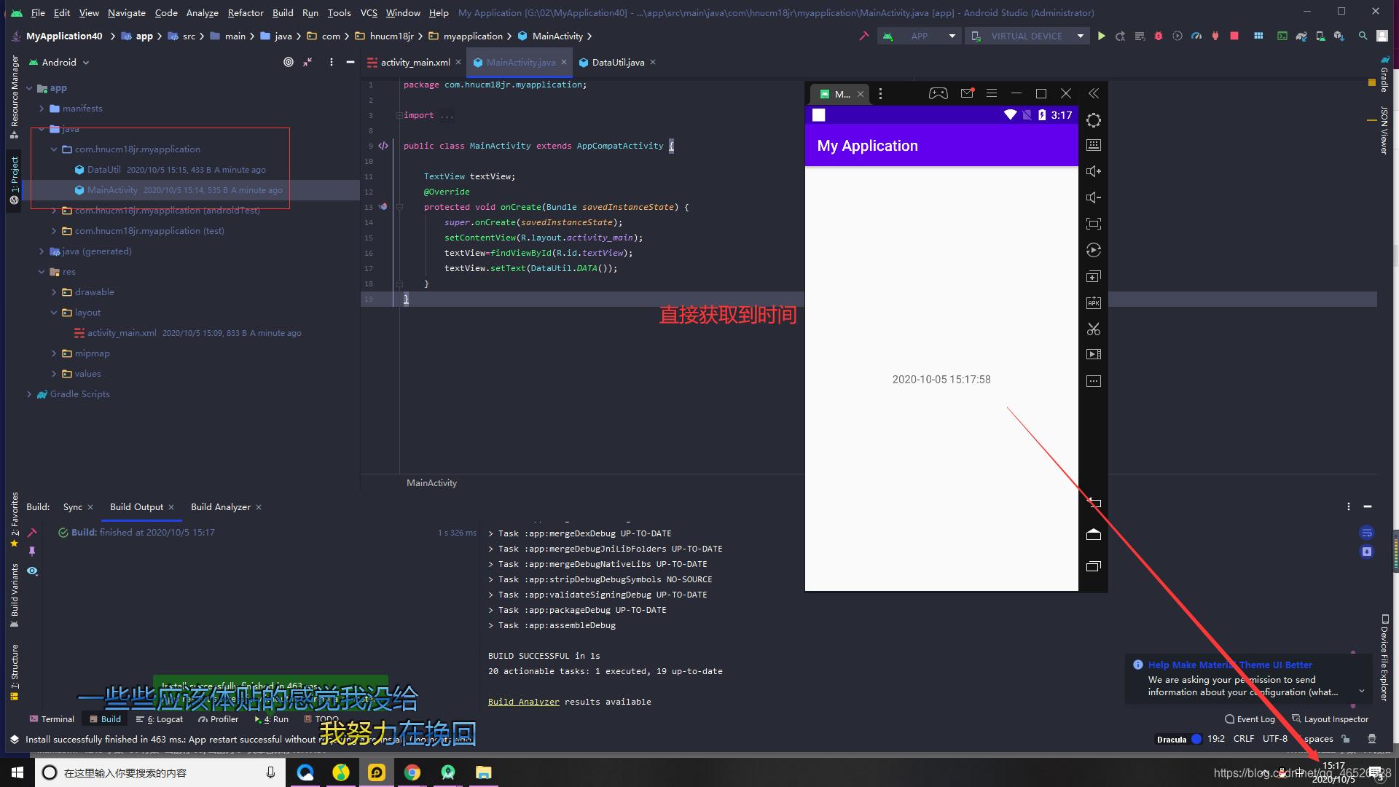Click the Search Everywhere magnifier icon

1363,36
